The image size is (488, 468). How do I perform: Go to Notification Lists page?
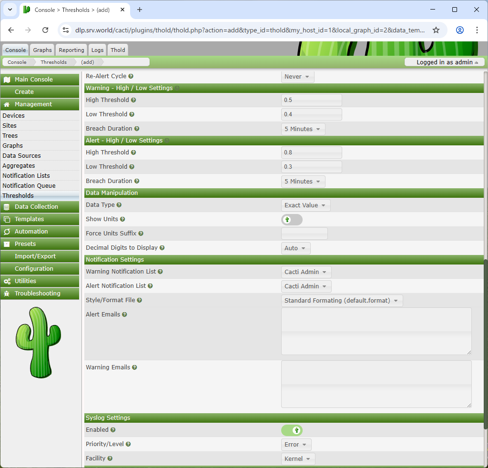pos(26,176)
